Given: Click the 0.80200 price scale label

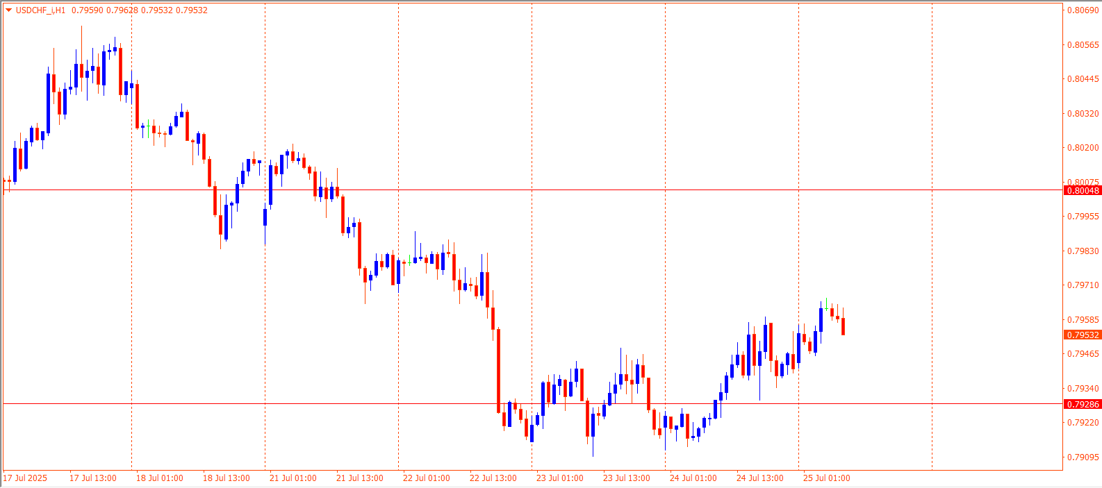Looking at the screenshot, I should point(1083,148).
